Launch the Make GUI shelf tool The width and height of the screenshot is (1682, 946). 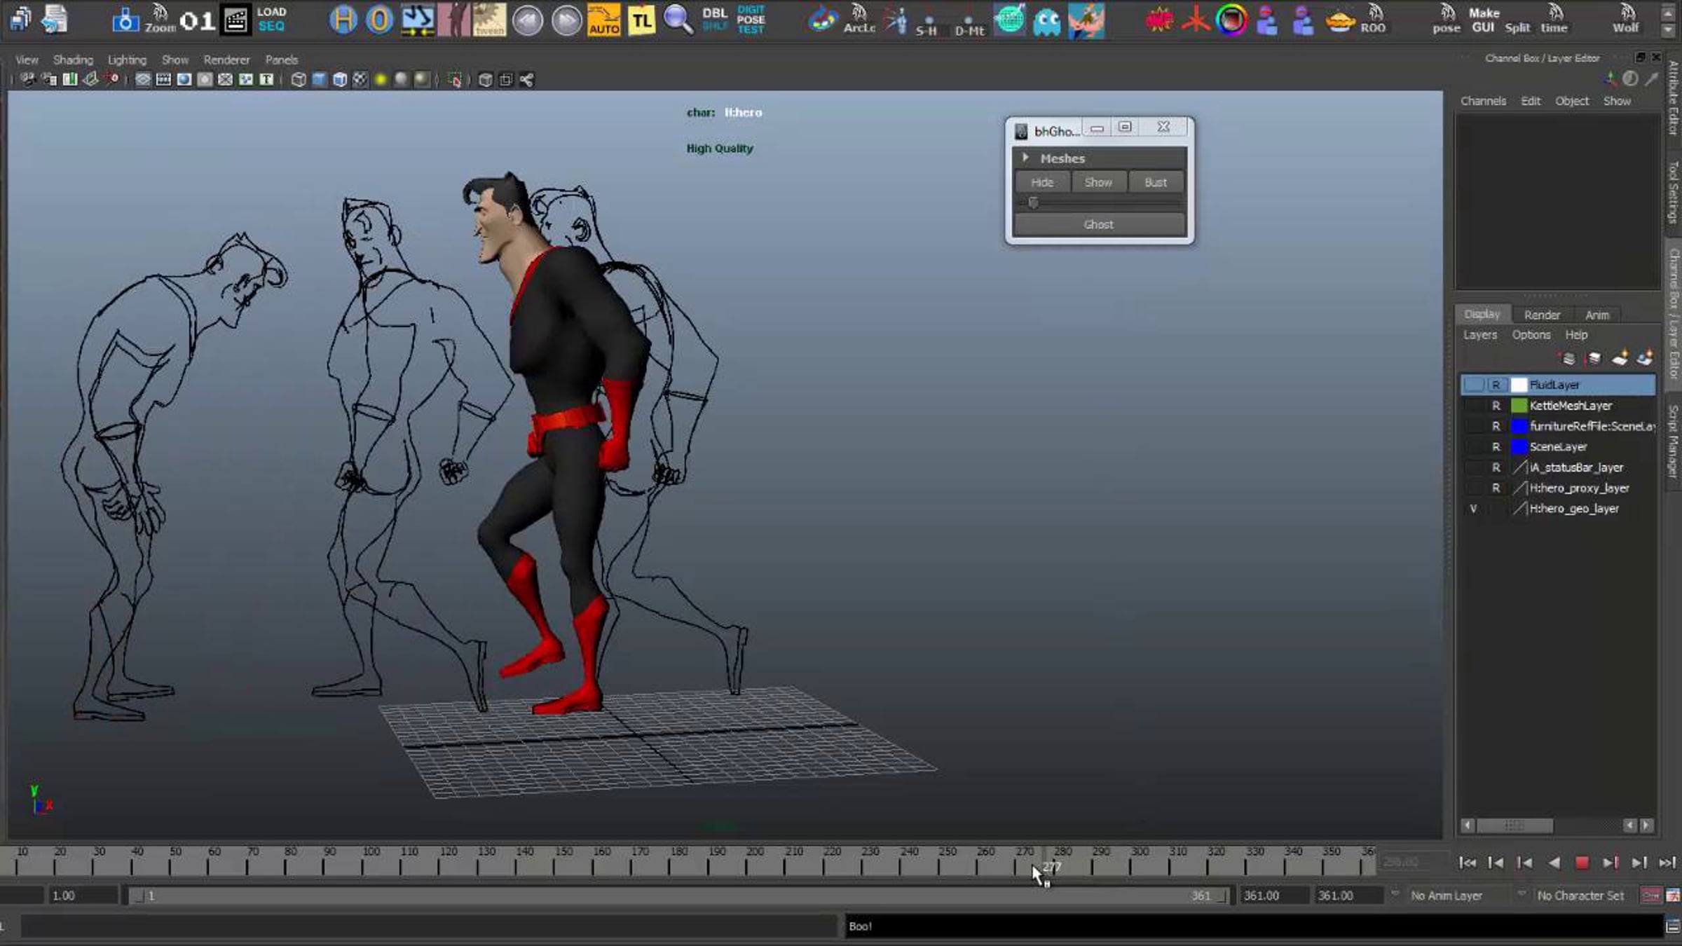pyautogui.click(x=1484, y=20)
